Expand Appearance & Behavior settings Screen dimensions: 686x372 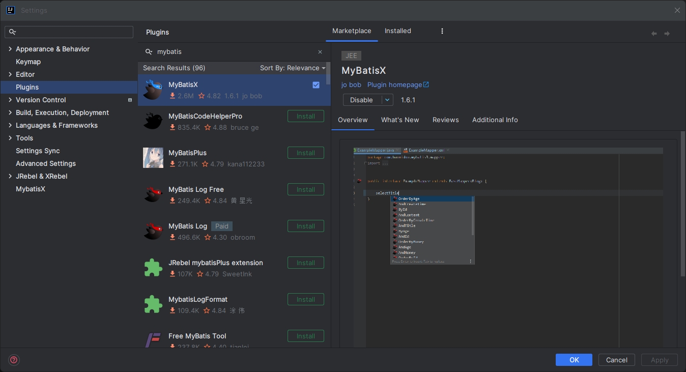click(10, 49)
